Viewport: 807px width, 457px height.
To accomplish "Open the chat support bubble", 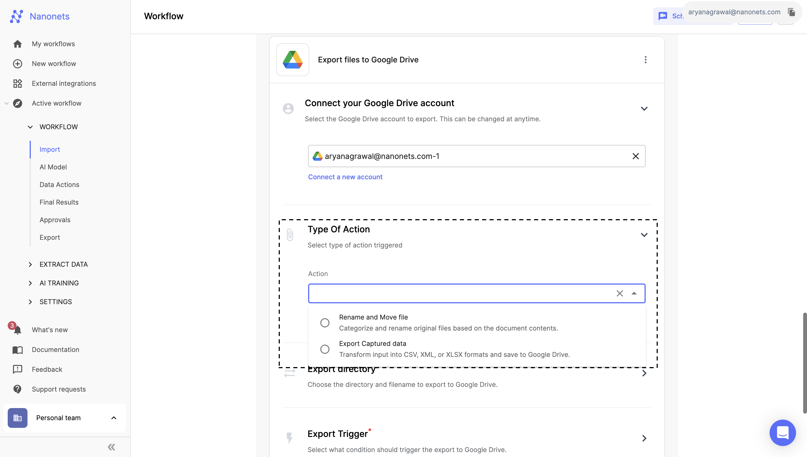I will point(783,433).
